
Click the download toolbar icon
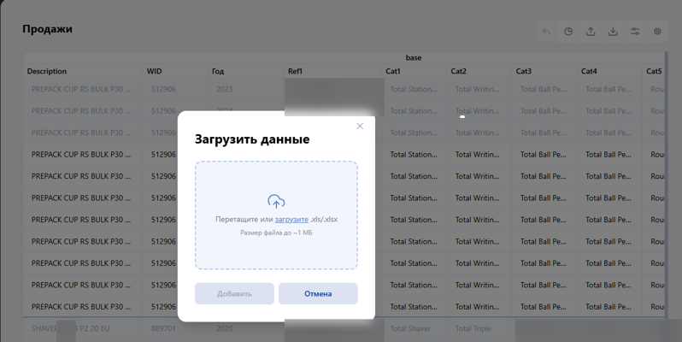tap(613, 32)
